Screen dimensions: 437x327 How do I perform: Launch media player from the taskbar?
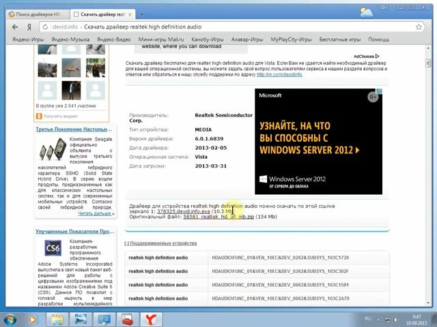32,320
